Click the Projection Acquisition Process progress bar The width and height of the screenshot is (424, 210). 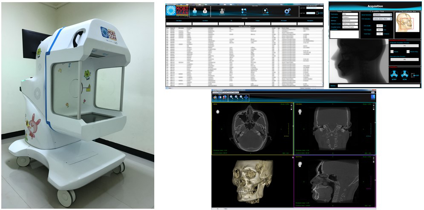(404, 45)
